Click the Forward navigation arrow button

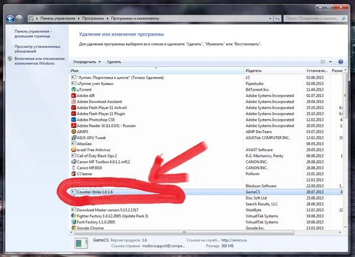[x=20, y=18]
